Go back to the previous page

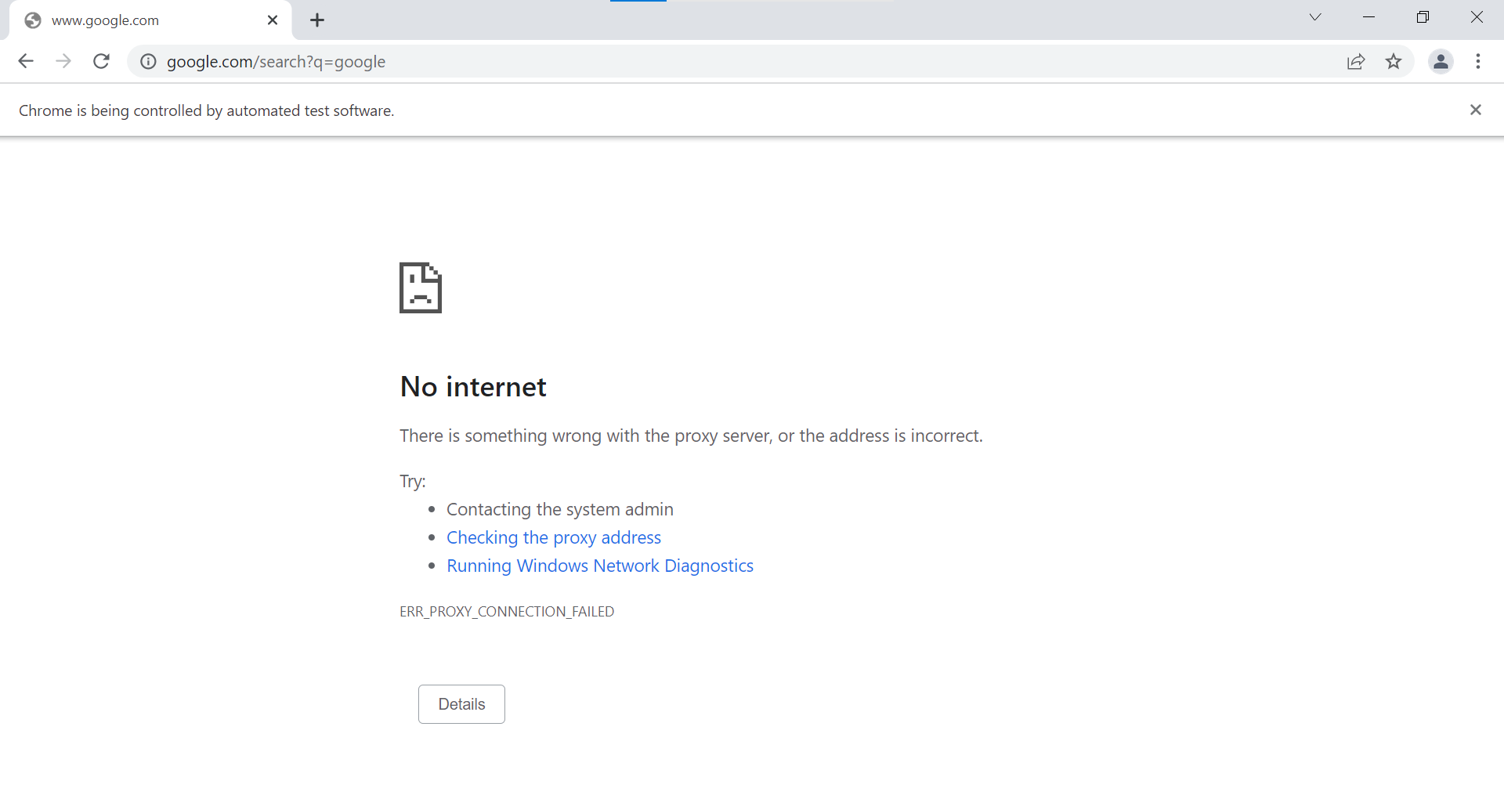tap(26, 61)
